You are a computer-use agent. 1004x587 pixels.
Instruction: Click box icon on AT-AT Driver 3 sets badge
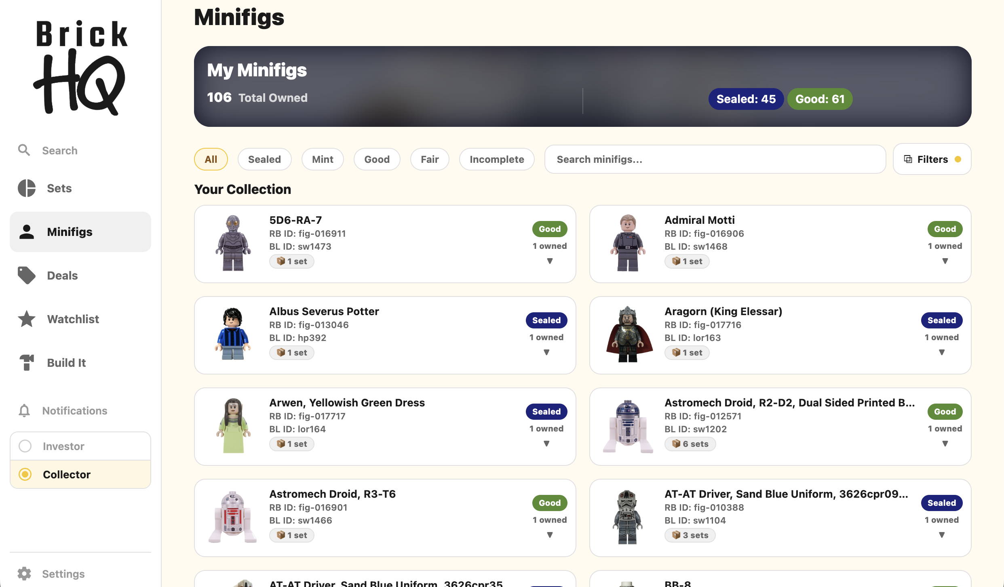pos(676,535)
